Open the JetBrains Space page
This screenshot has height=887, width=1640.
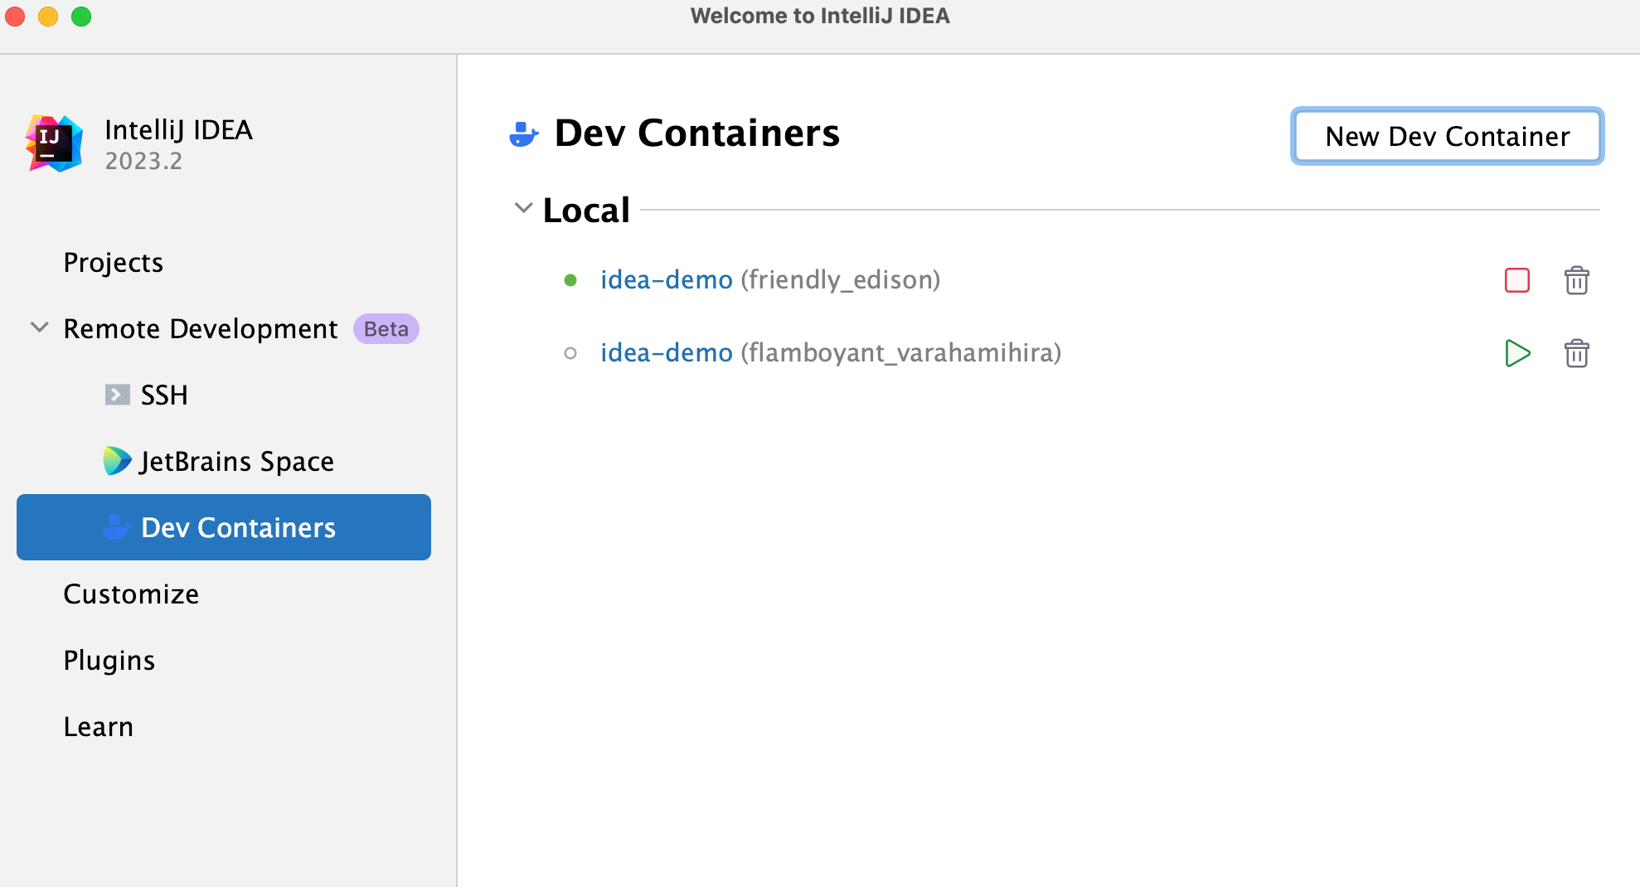coord(237,461)
